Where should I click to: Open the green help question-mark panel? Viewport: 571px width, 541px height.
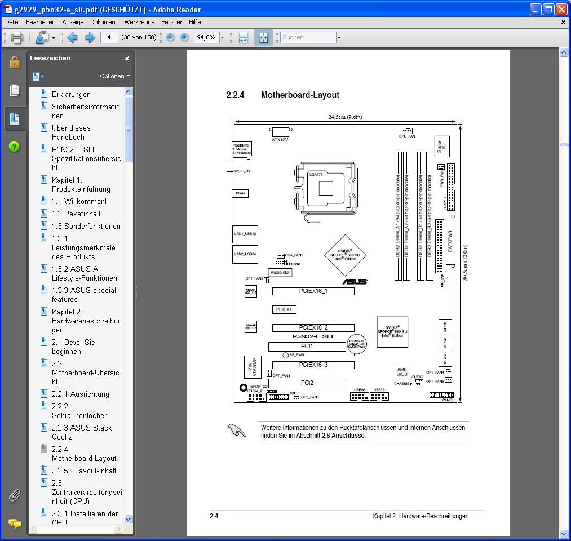pos(14,147)
